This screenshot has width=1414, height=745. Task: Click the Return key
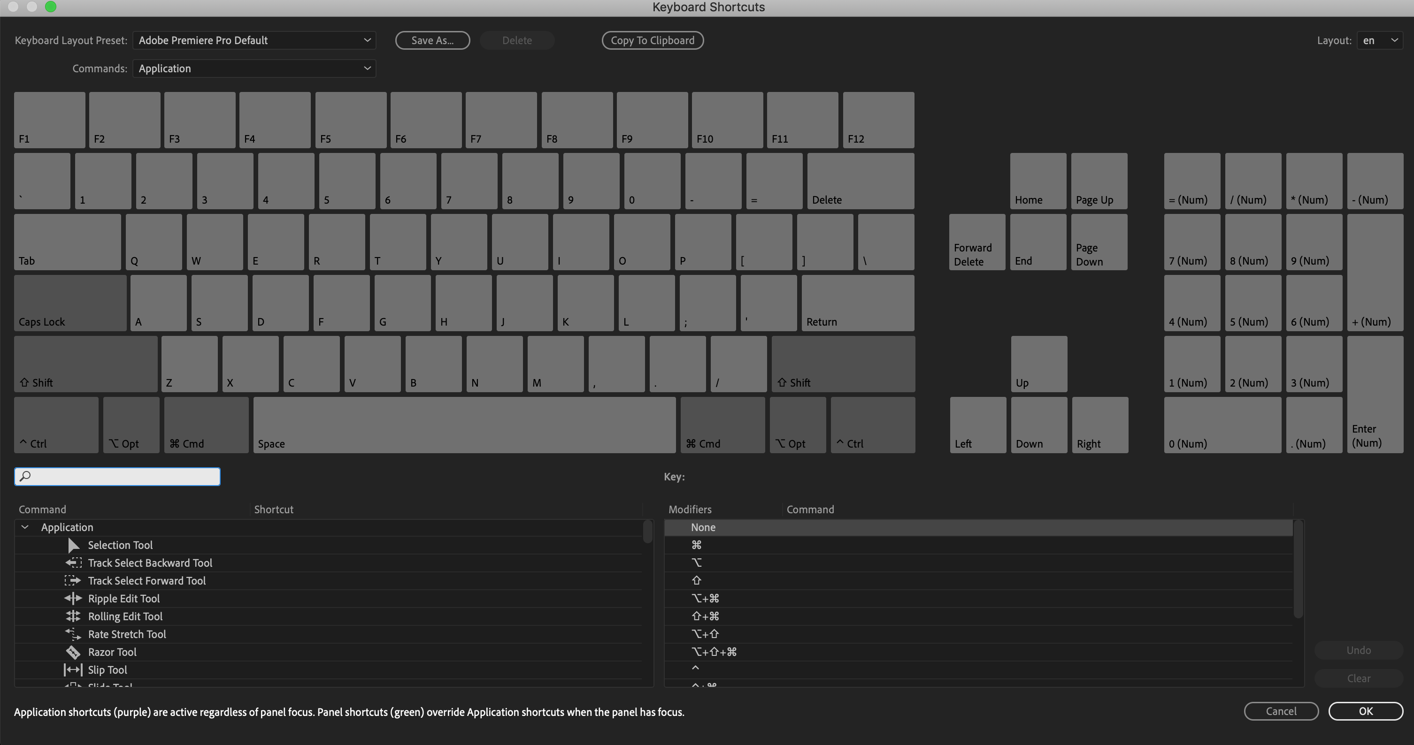858,303
